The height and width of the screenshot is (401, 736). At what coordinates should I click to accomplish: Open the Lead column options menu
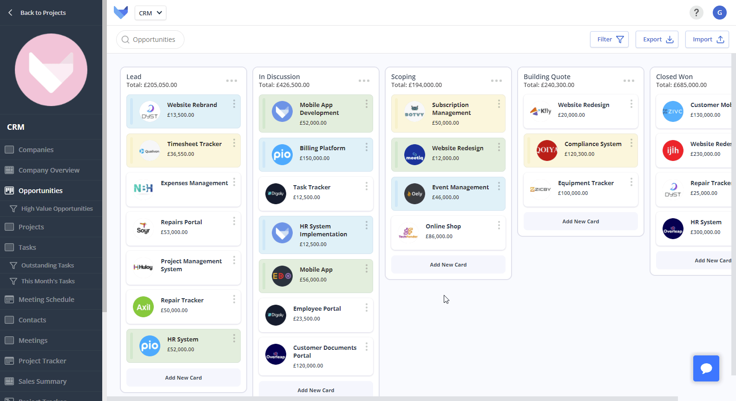point(231,81)
